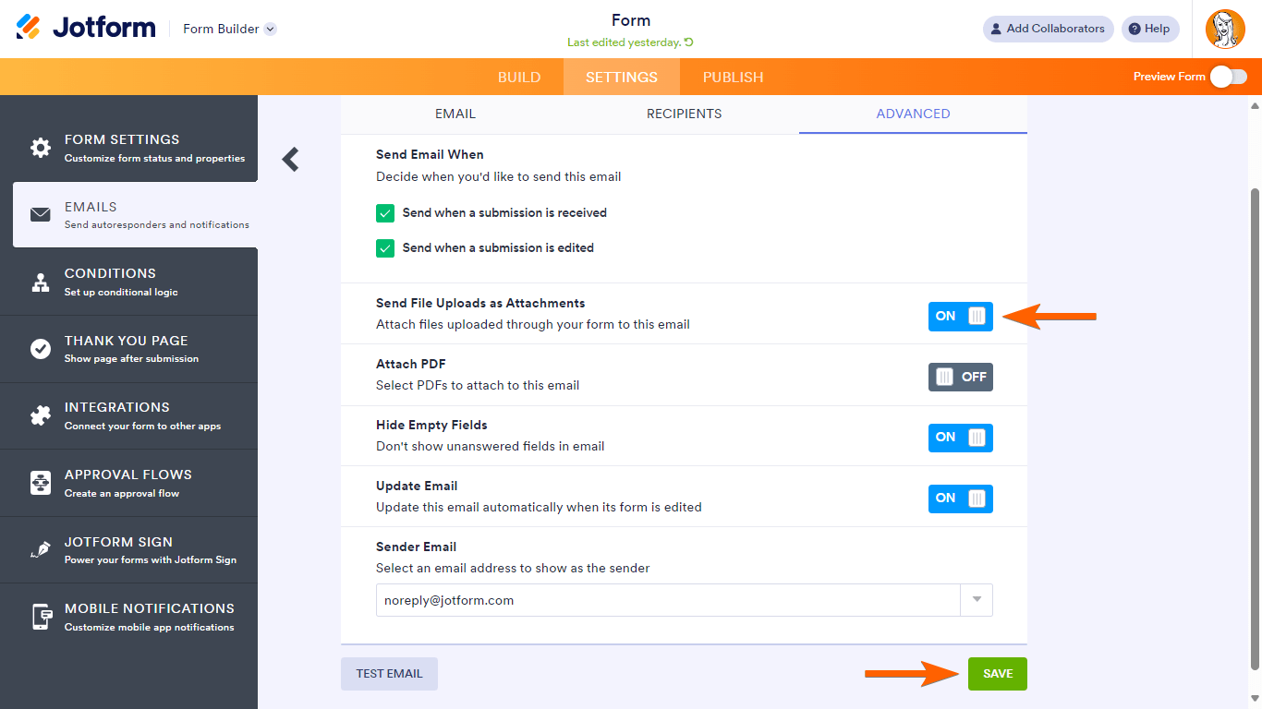Click the revision history icon beside Last edited
Screen dimensions: 1262x709
tap(688, 42)
